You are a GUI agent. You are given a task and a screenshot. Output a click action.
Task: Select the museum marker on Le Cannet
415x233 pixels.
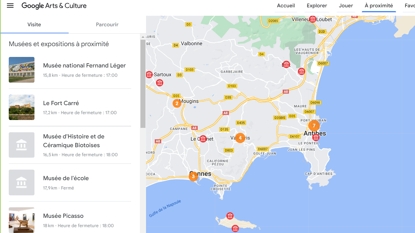pos(203,139)
